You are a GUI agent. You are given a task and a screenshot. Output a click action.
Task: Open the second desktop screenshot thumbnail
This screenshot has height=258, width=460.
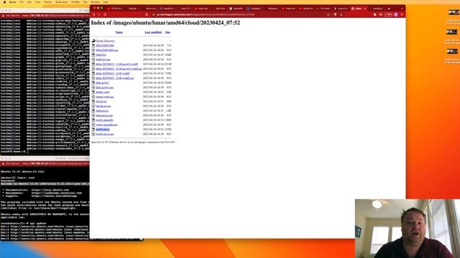(452, 32)
